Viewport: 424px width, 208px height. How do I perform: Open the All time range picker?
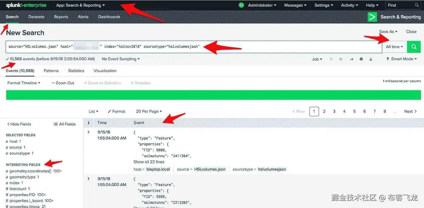(x=395, y=47)
